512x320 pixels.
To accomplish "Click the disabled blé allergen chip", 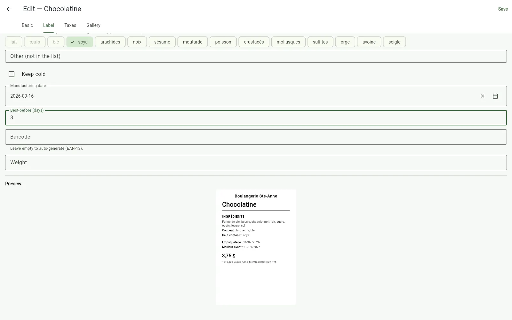I will coord(56,42).
